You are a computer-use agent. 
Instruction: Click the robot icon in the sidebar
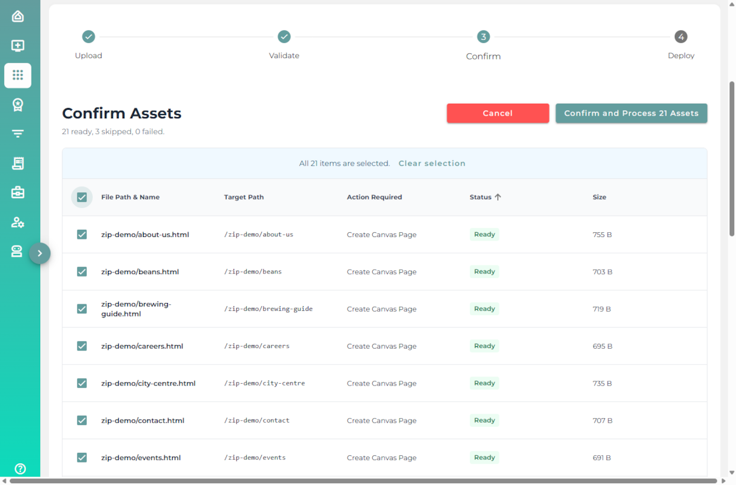[x=18, y=252]
